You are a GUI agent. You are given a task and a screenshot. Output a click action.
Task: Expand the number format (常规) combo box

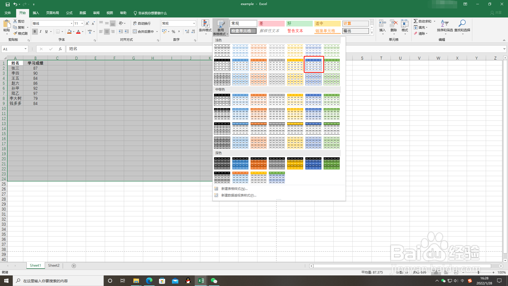click(x=194, y=23)
